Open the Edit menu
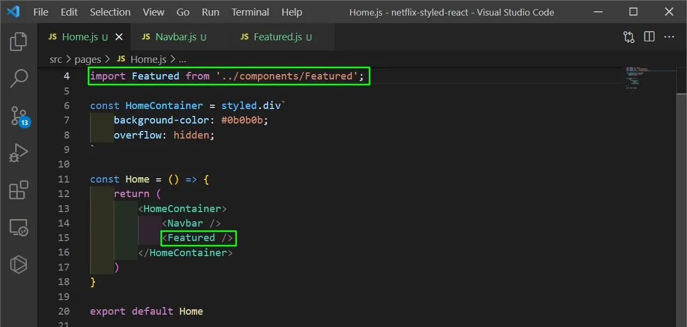 (x=69, y=12)
